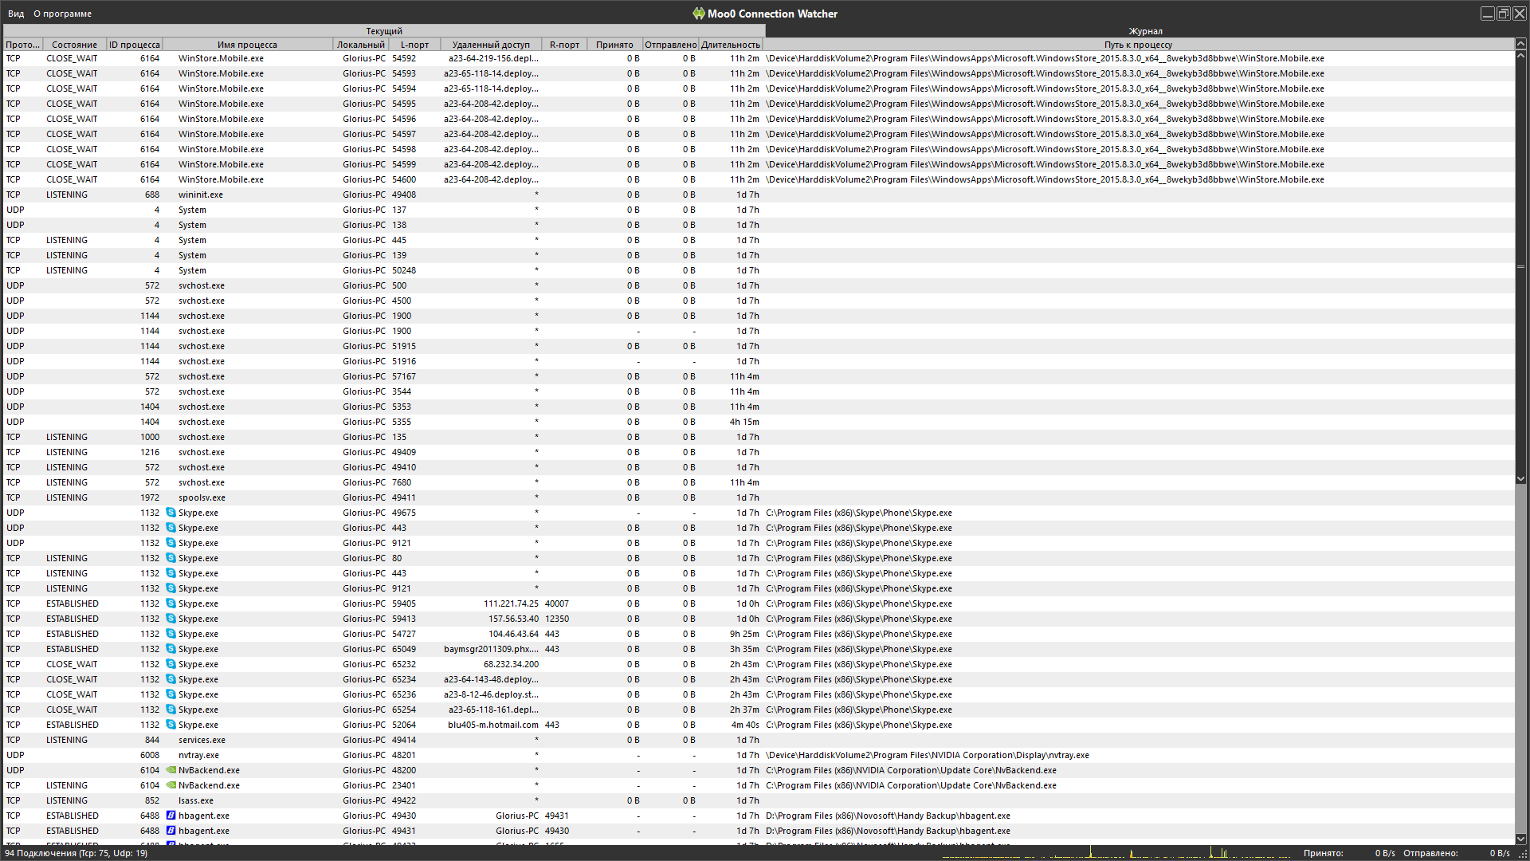Screen dimensions: 1530x861
Task: Click hbagent.exe icon on local port 49430 row
Action: [x=171, y=816]
